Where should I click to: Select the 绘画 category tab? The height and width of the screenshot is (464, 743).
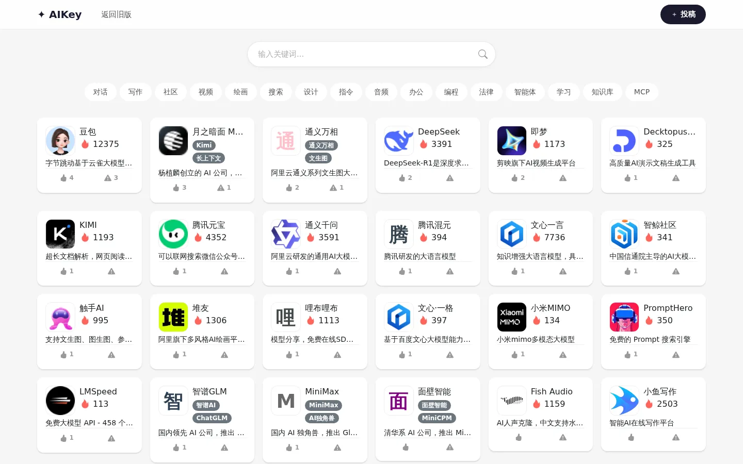(241, 92)
